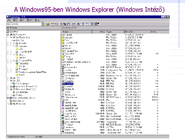Open the File menu
The height and width of the screenshot is (139, 185).
(x=9, y=20)
